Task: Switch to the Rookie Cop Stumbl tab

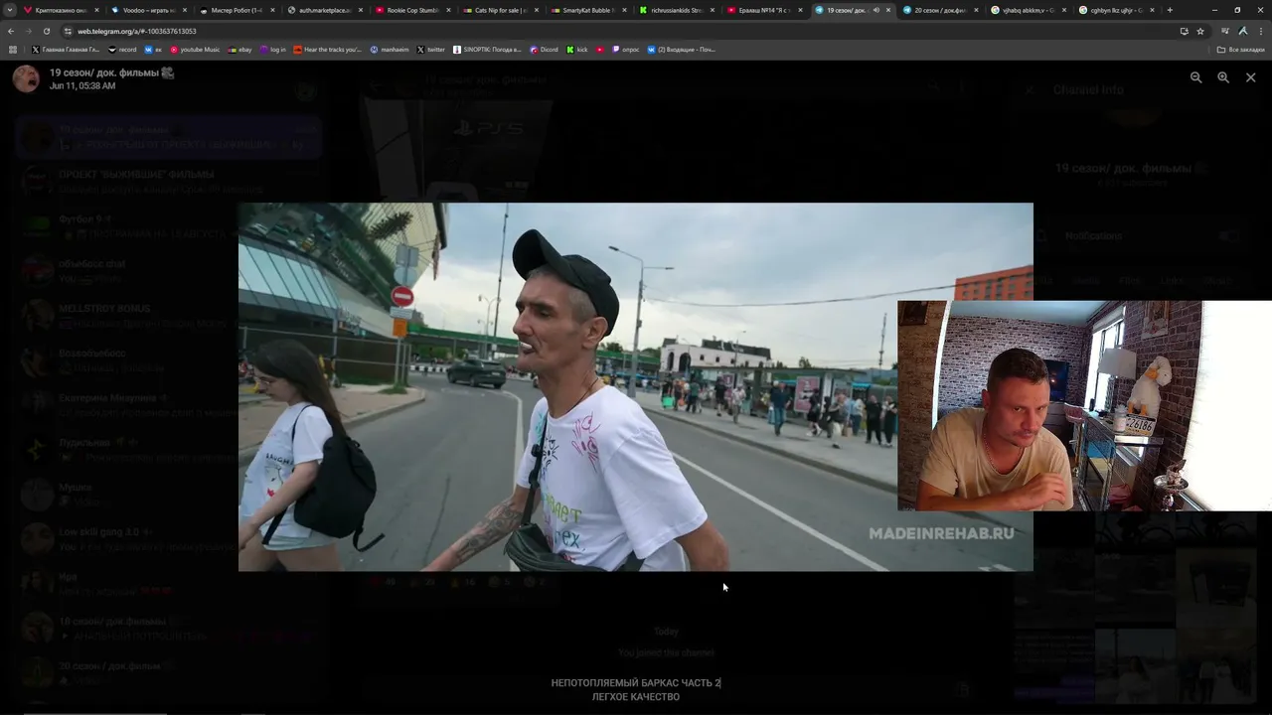Action: click(412, 10)
